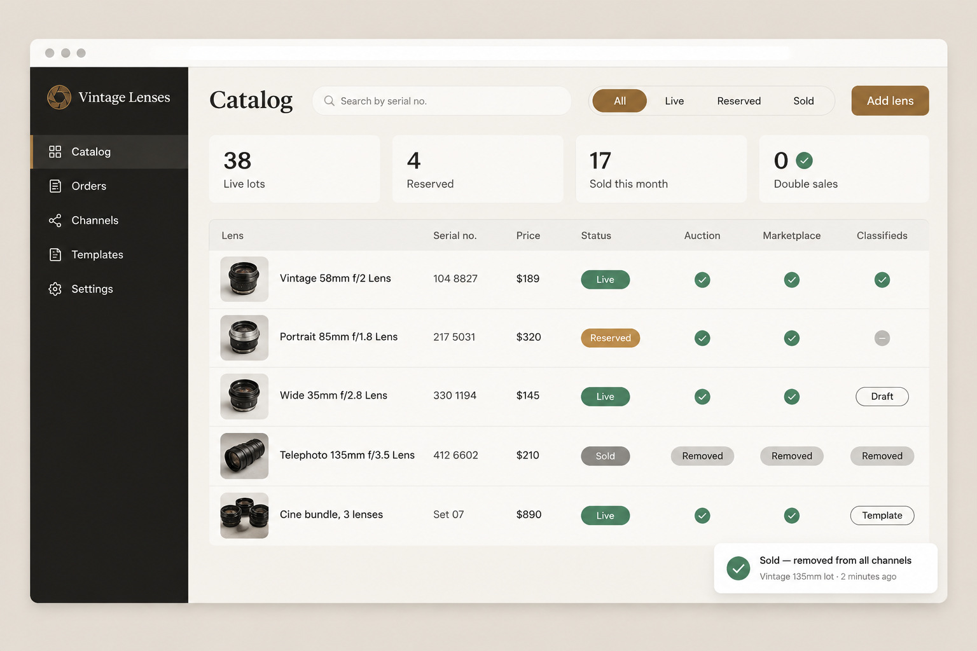
Task: Open the Cine bundle lens thumbnail
Action: point(244,516)
